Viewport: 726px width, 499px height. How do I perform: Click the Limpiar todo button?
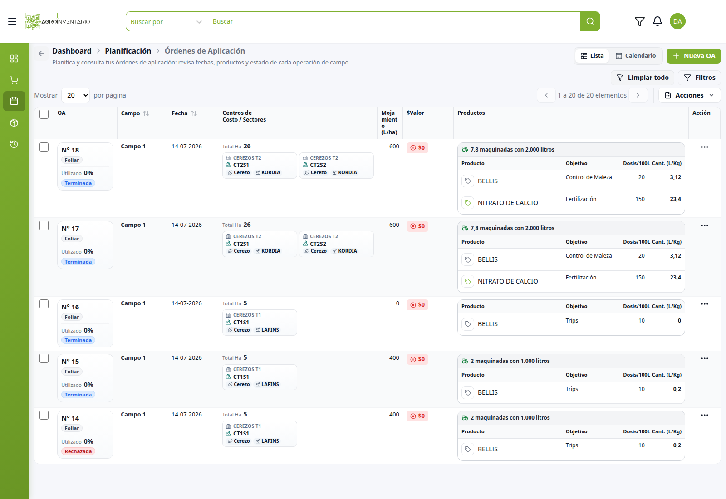coord(643,78)
